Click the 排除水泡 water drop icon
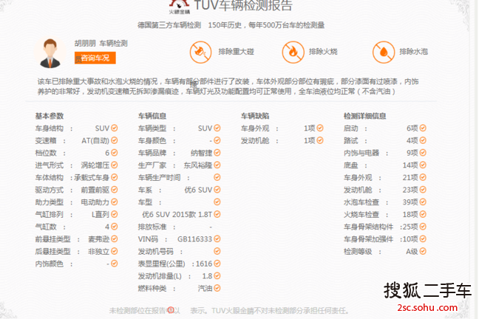479x319 pixels. pyautogui.click(x=384, y=52)
